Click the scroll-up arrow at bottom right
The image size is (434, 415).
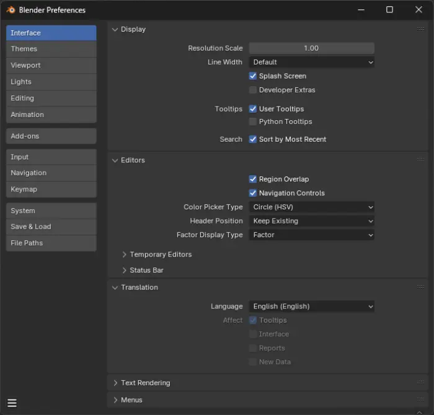(x=420, y=413)
